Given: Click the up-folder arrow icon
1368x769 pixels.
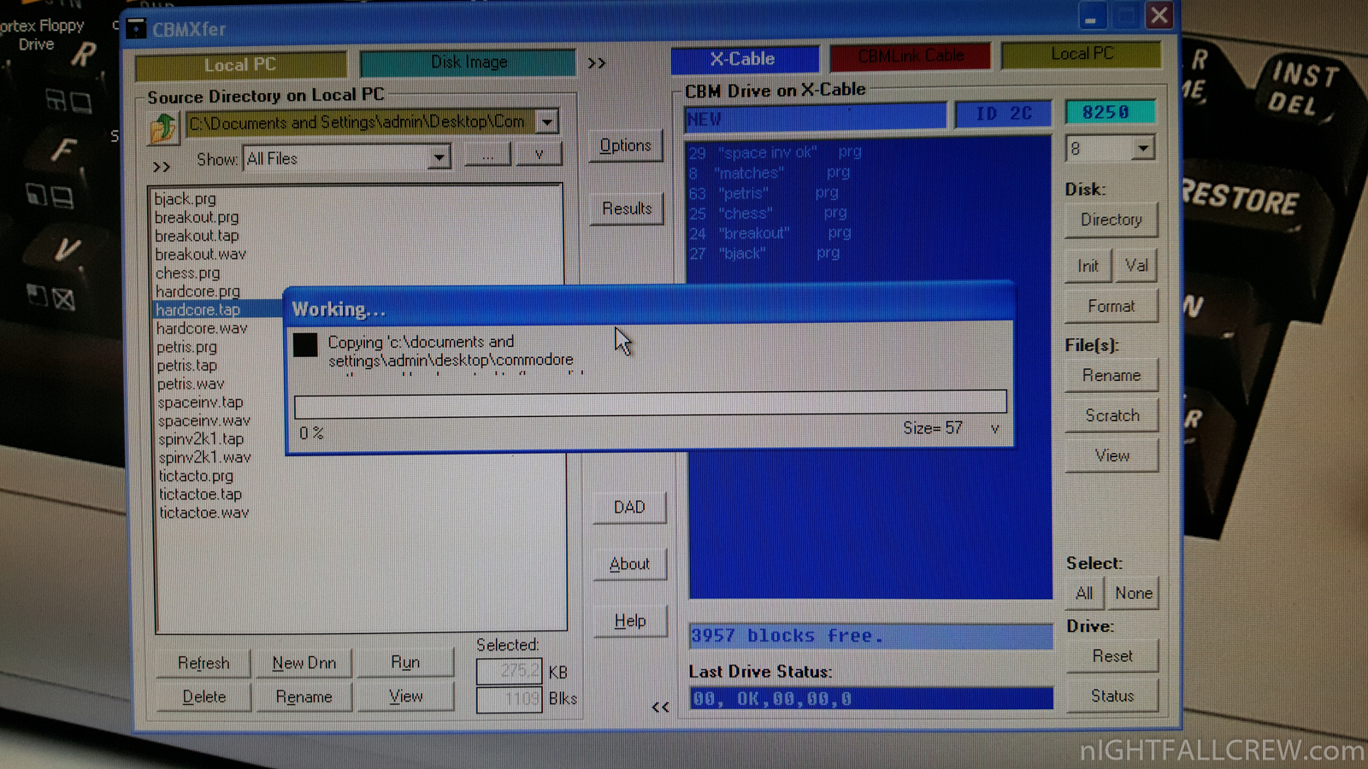Looking at the screenshot, I should tap(162, 128).
